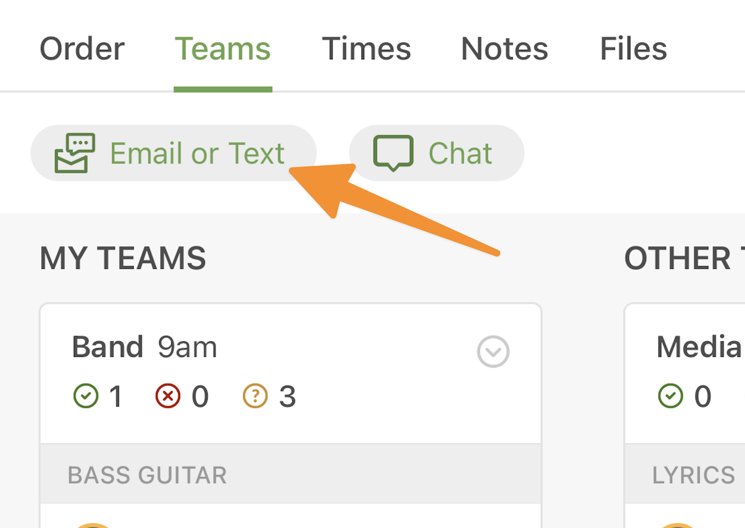745x528 pixels.
Task: Click the Email or Text envelope icon
Action: [x=75, y=154]
